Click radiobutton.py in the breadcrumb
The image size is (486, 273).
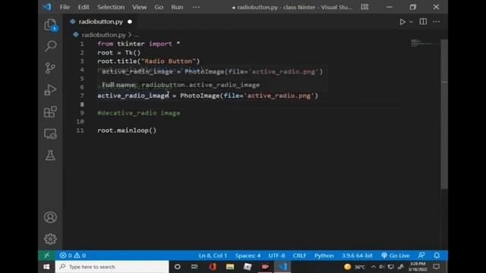(x=104, y=35)
